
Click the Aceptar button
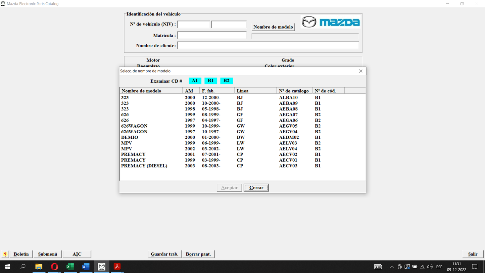(230, 187)
